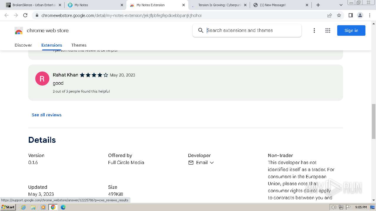This screenshot has height=211, width=376.
Task: Open the Extensions section
Action: coord(52,45)
